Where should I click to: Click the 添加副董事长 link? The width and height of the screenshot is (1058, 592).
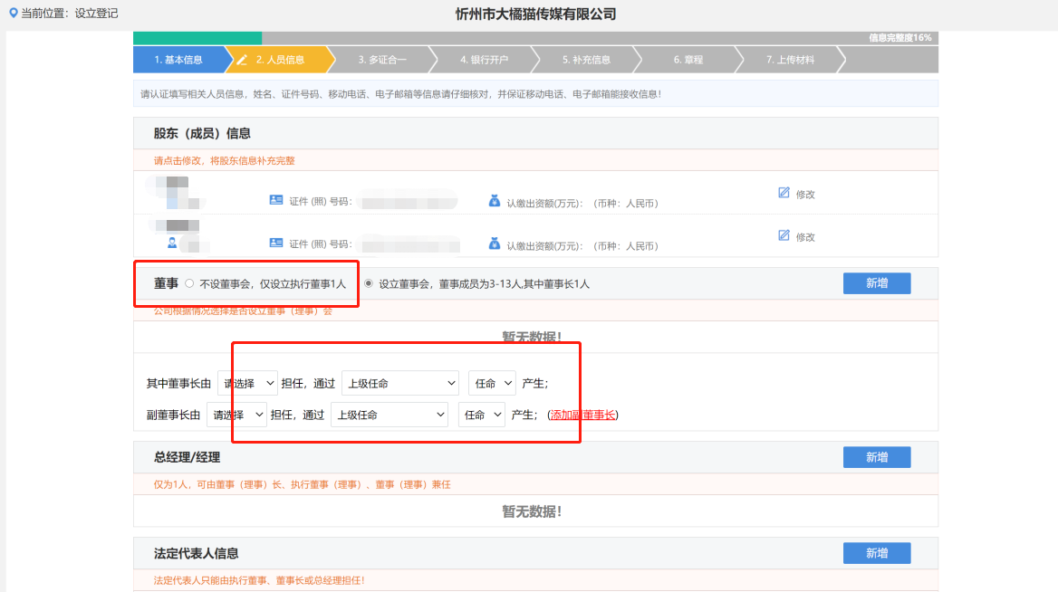tap(583, 415)
